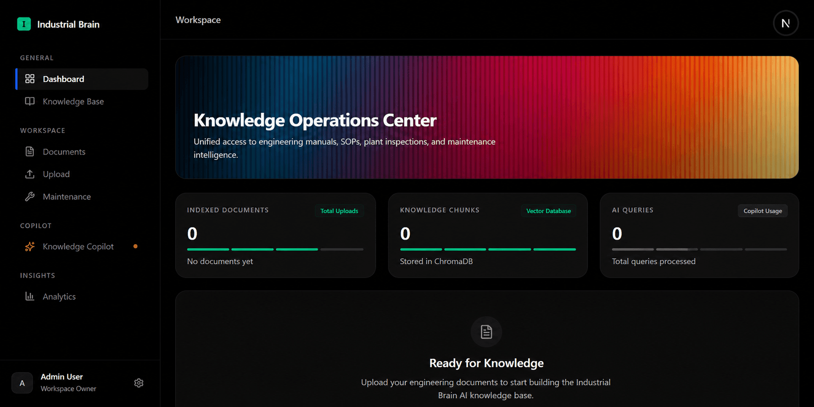The image size is (814, 407).
Task: Click the Upload arrow icon
Action: tap(30, 174)
